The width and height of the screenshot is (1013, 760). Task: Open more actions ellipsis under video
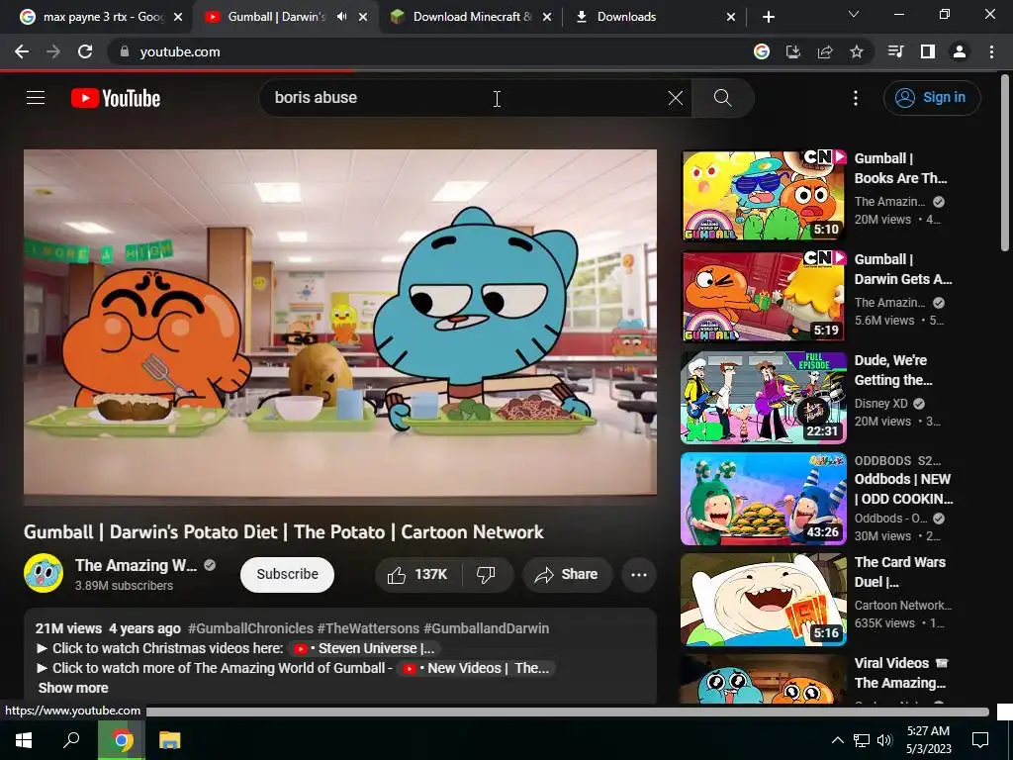(639, 575)
